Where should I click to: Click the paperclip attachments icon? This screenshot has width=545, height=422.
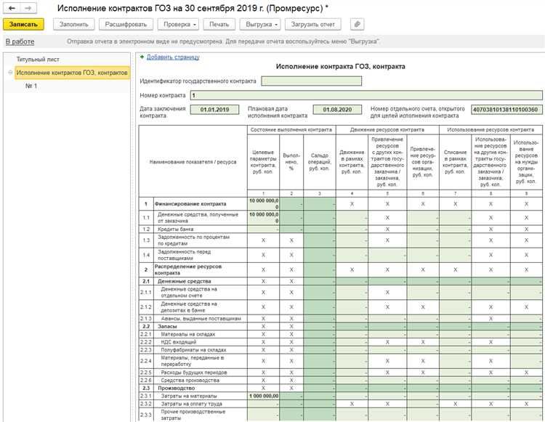click(x=357, y=24)
